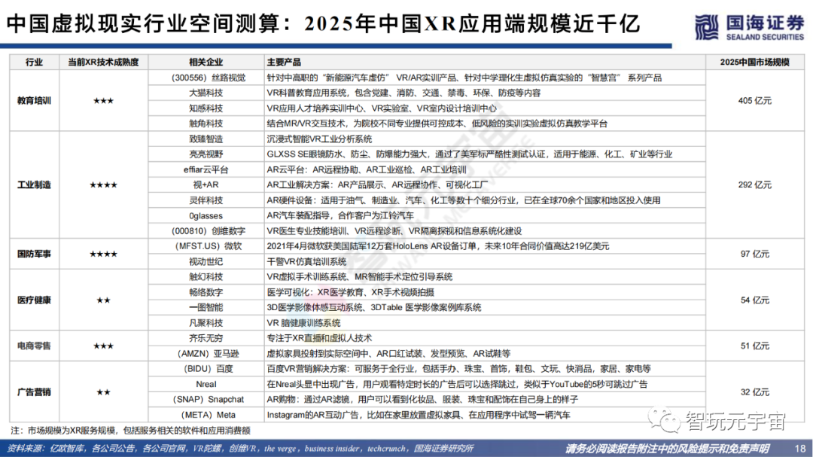
Task: Select the 相关企业 column header
Action: [x=206, y=62]
